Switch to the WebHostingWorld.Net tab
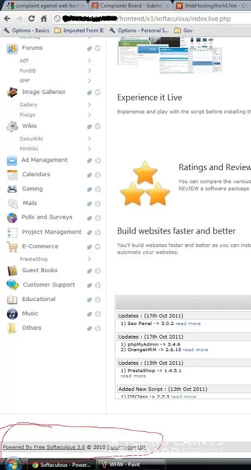The width and height of the screenshot is (251, 470). coord(213,5)
